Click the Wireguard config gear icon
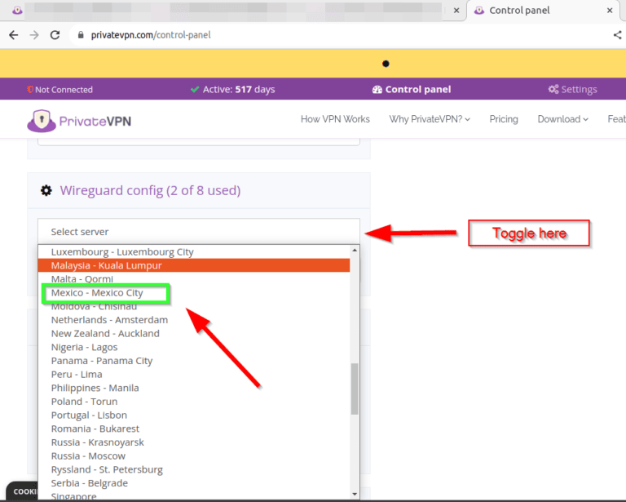626x502 pixels. tap(46, 191)
